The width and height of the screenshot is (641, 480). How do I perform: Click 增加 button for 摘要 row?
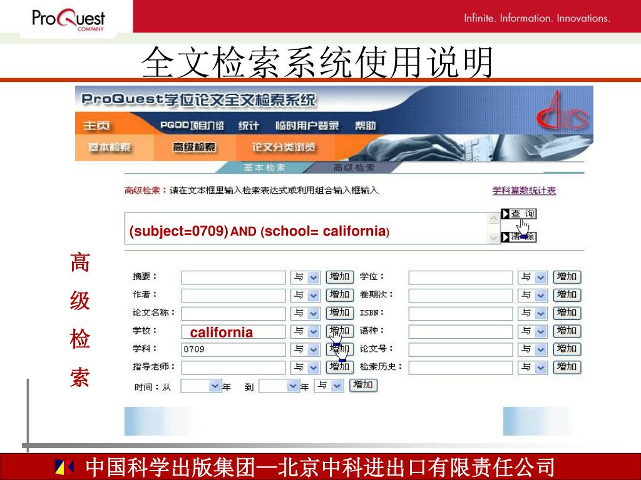pos(340,277)
